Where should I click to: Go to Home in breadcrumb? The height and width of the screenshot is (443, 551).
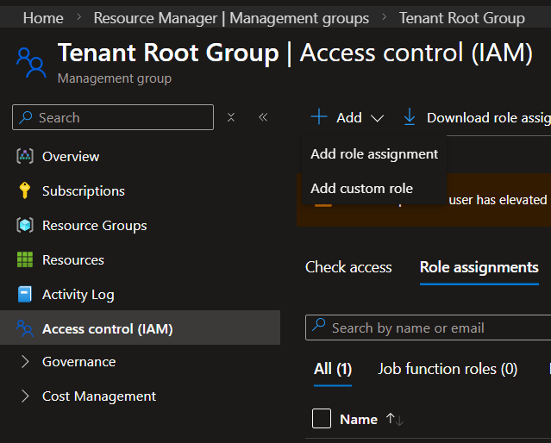43,18
